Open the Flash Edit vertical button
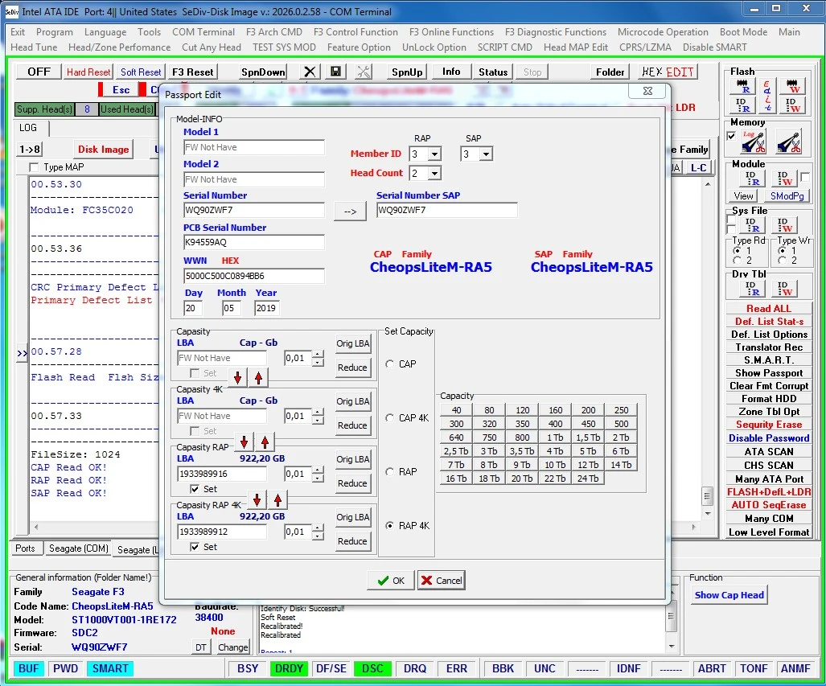Image resolution: width=826 pixels, height=686 pixels. coord(767,96)
